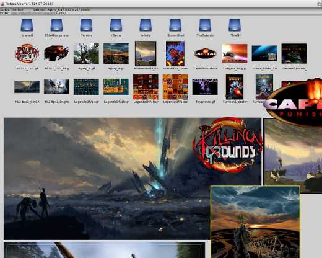
Task: Click the window depth gadget at top-right
Action: 319,4
